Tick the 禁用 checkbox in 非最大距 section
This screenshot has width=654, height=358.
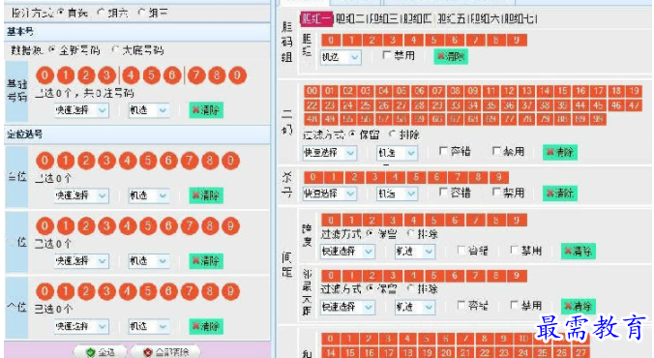515,306
